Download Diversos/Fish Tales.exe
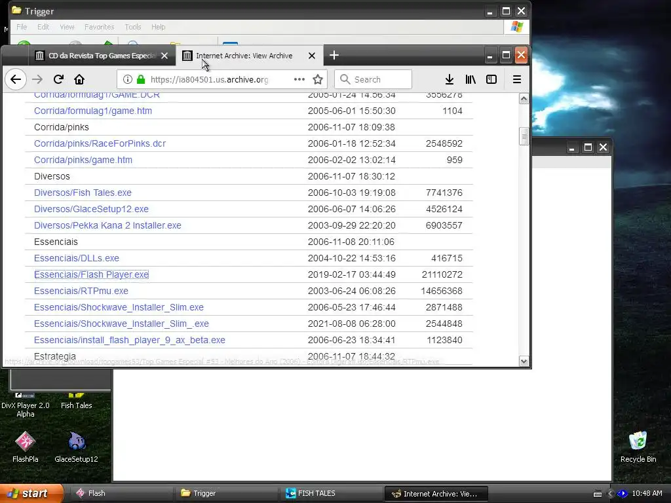 83,193
